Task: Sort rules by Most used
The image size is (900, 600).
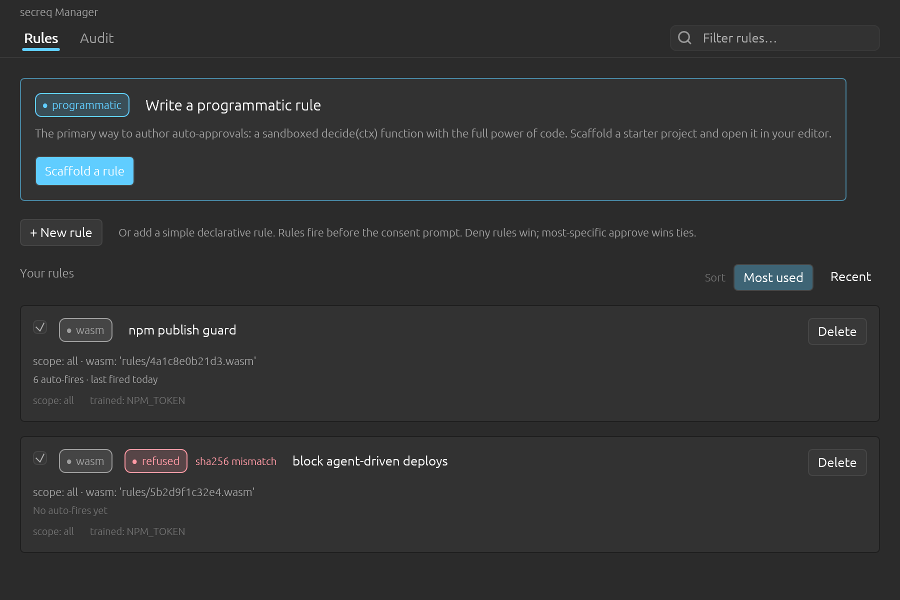Action: 773,277
